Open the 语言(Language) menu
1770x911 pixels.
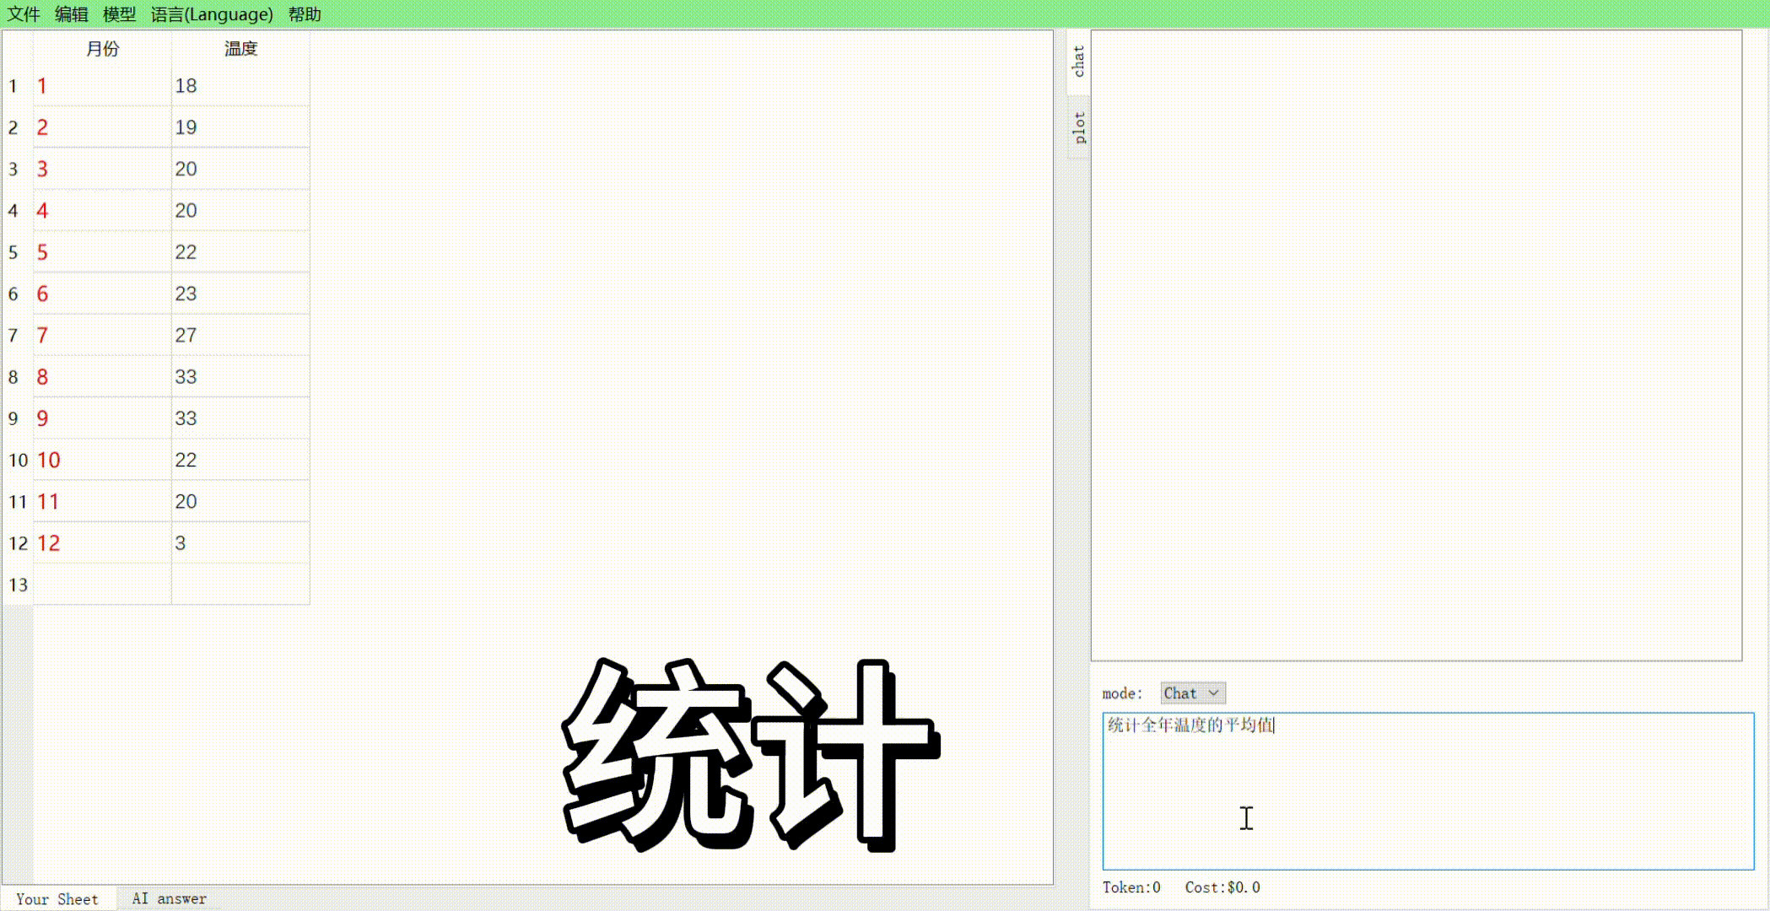[x=212, y=14]
